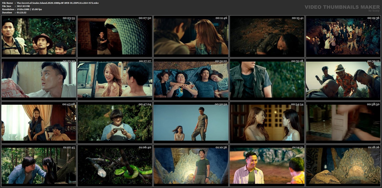This screenshot has height=188, width=382.
Task: Click the file size value 3017.03 MB
Action: click(23, 6)
